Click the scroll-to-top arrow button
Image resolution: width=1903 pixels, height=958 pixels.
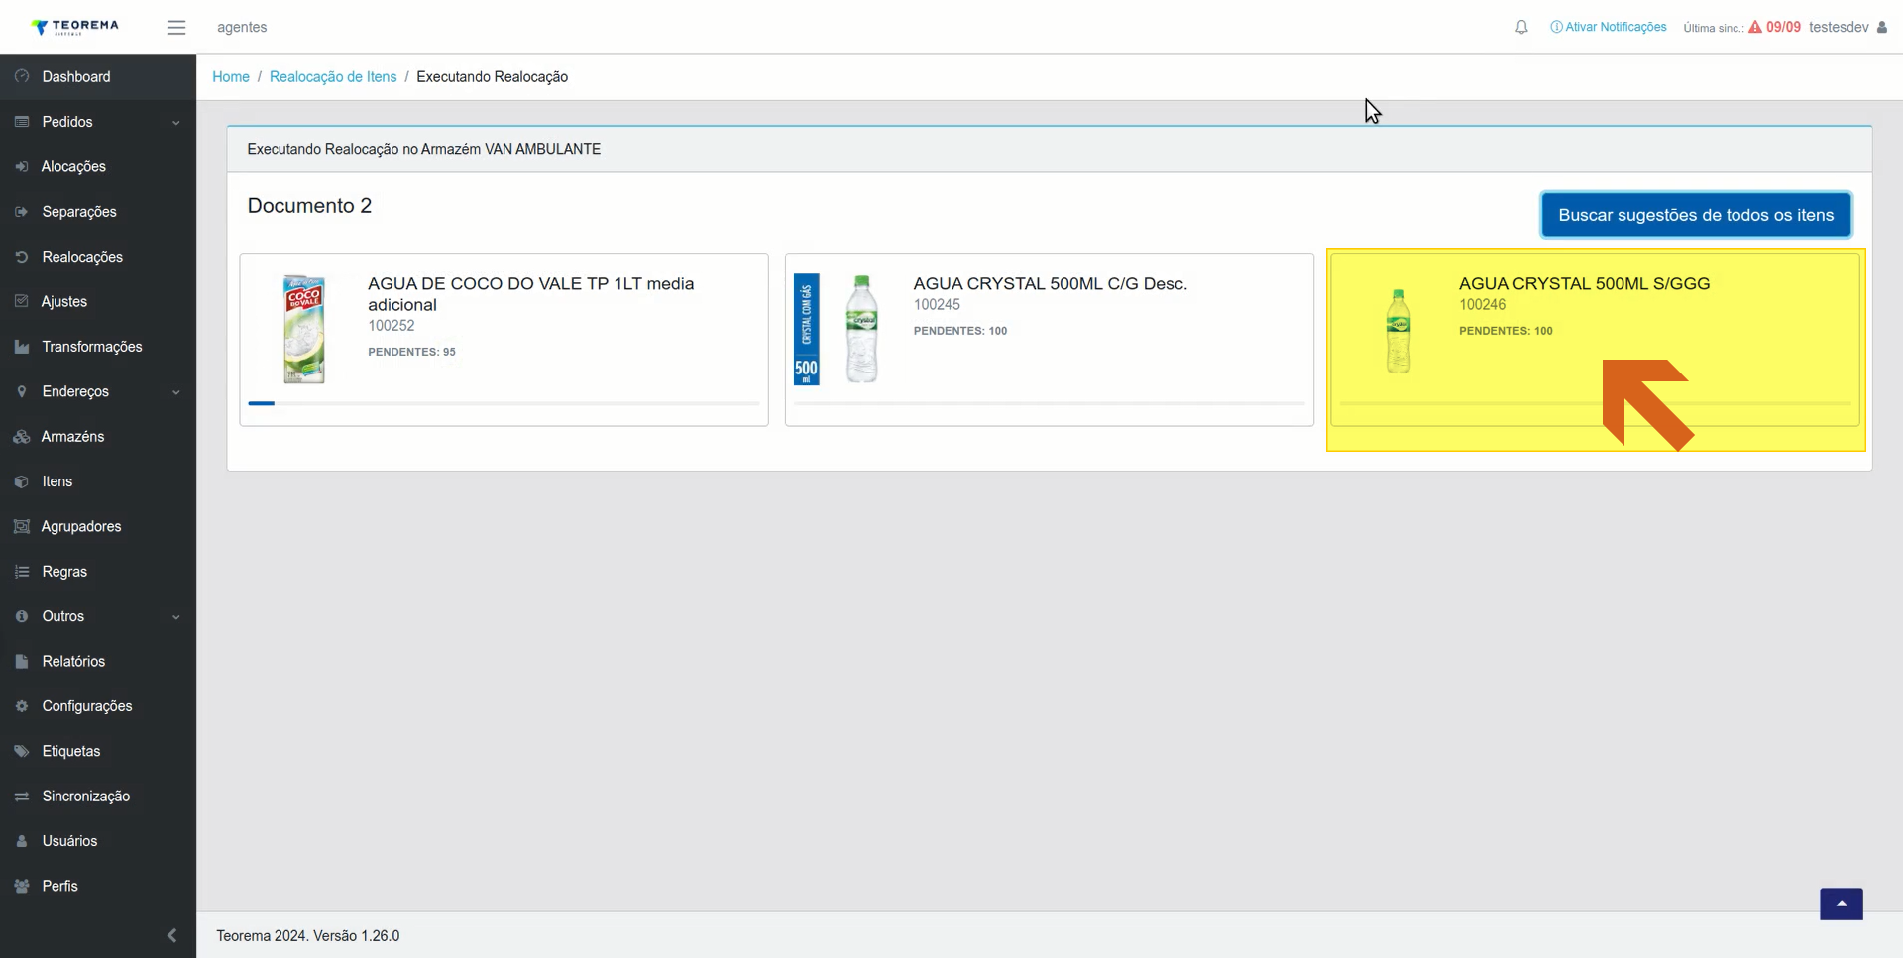pos(1841,904)
